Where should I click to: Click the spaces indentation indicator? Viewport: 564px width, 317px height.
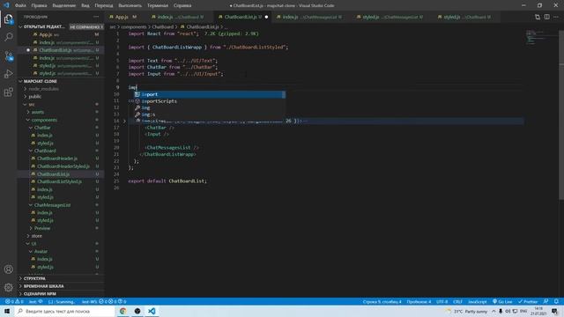point(419,301)
